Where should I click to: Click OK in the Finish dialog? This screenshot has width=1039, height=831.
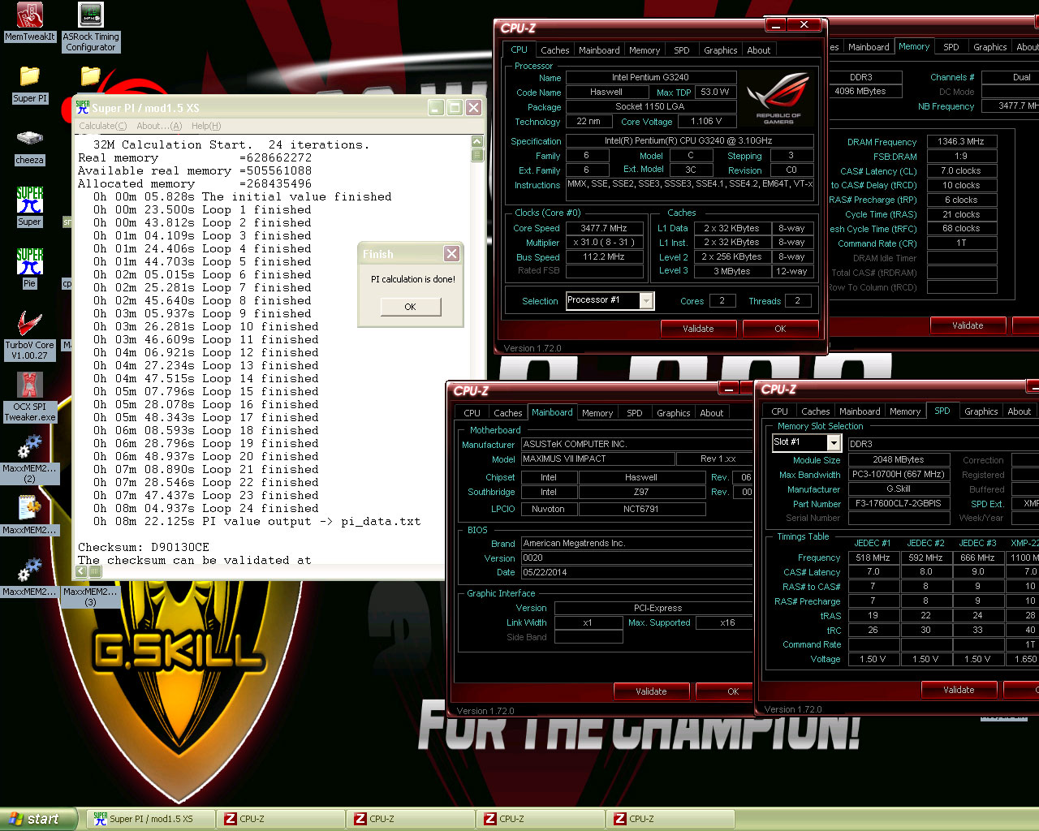(x=410, y=307)
